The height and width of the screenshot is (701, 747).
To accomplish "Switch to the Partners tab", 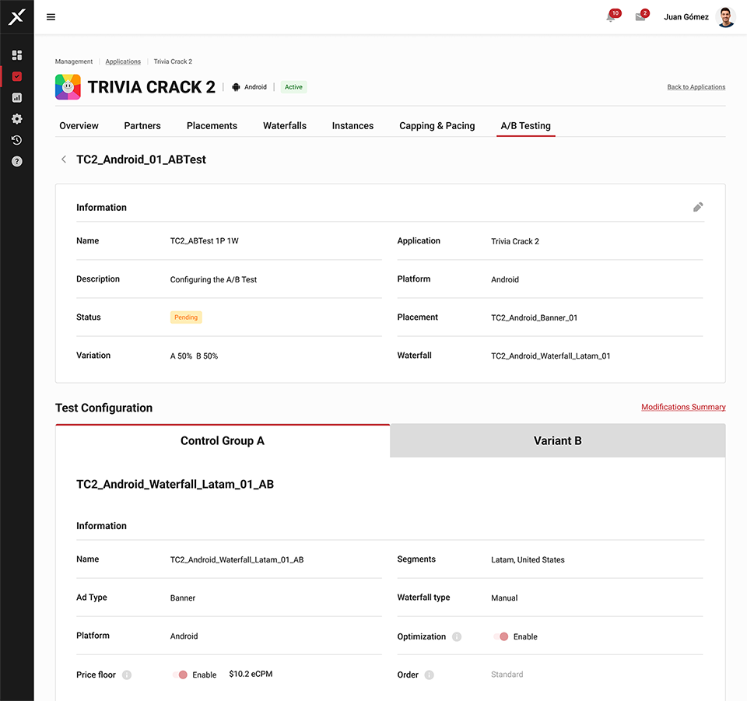I will 142,126.
